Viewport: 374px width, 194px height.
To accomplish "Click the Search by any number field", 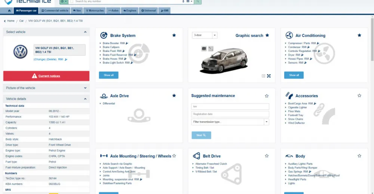I will click(x=126, y=1).
